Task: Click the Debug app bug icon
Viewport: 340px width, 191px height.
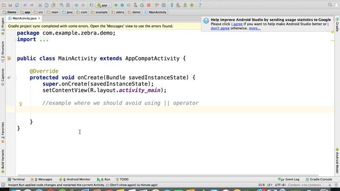Action: [122, 5]
